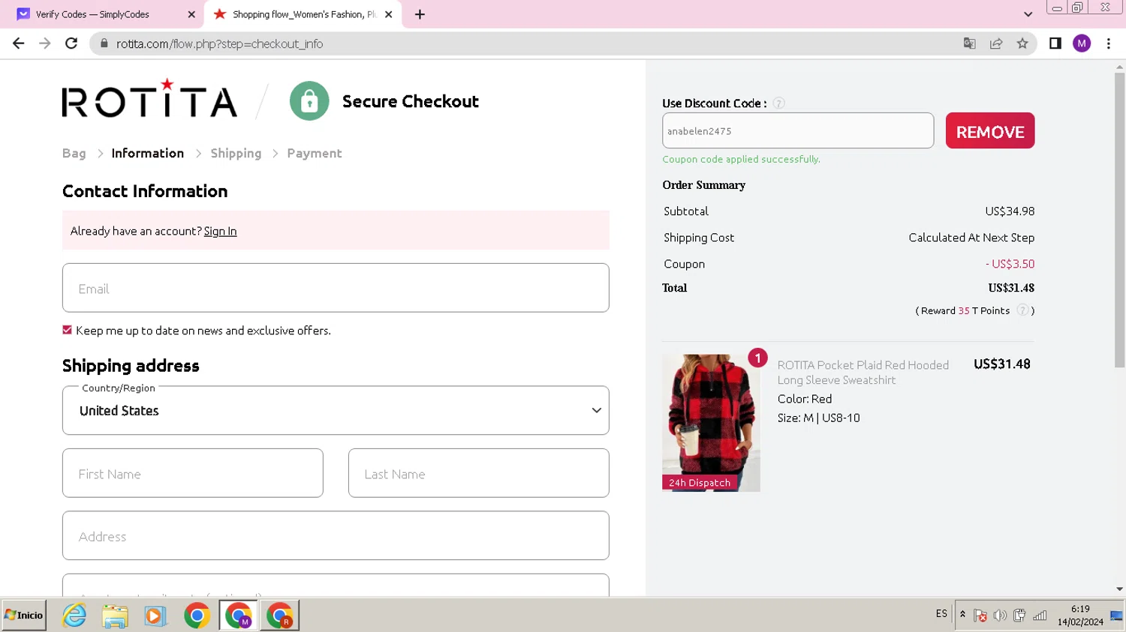Image resolution: width=1126 pixels, height=632 pixels.
Task: Click the browser address bar URL
Action: [x=220, y=43]
